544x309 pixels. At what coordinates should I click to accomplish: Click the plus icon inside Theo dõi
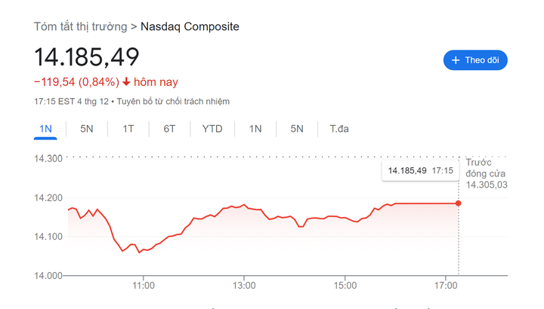click(x=455, y=60)
